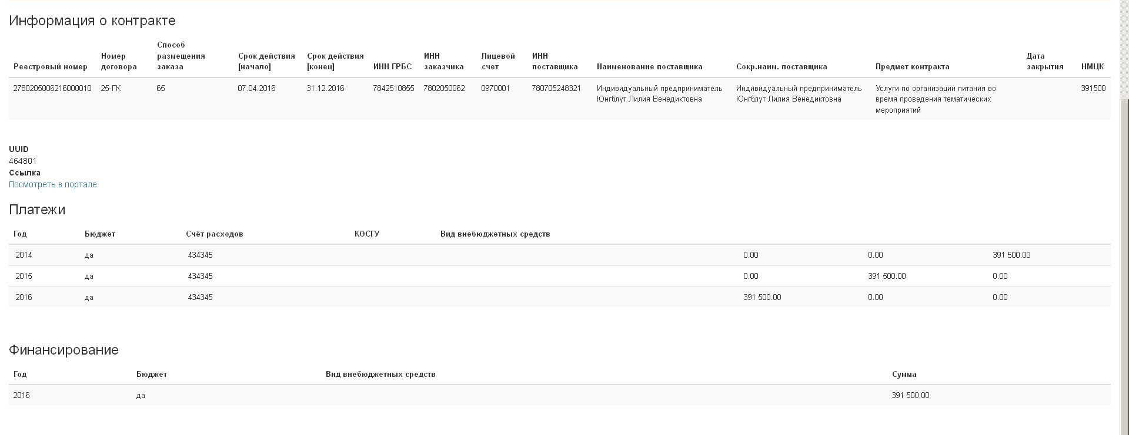Click 'НМЦК' column header
The image size is (1129, 435).
[x=1093, y=66]
